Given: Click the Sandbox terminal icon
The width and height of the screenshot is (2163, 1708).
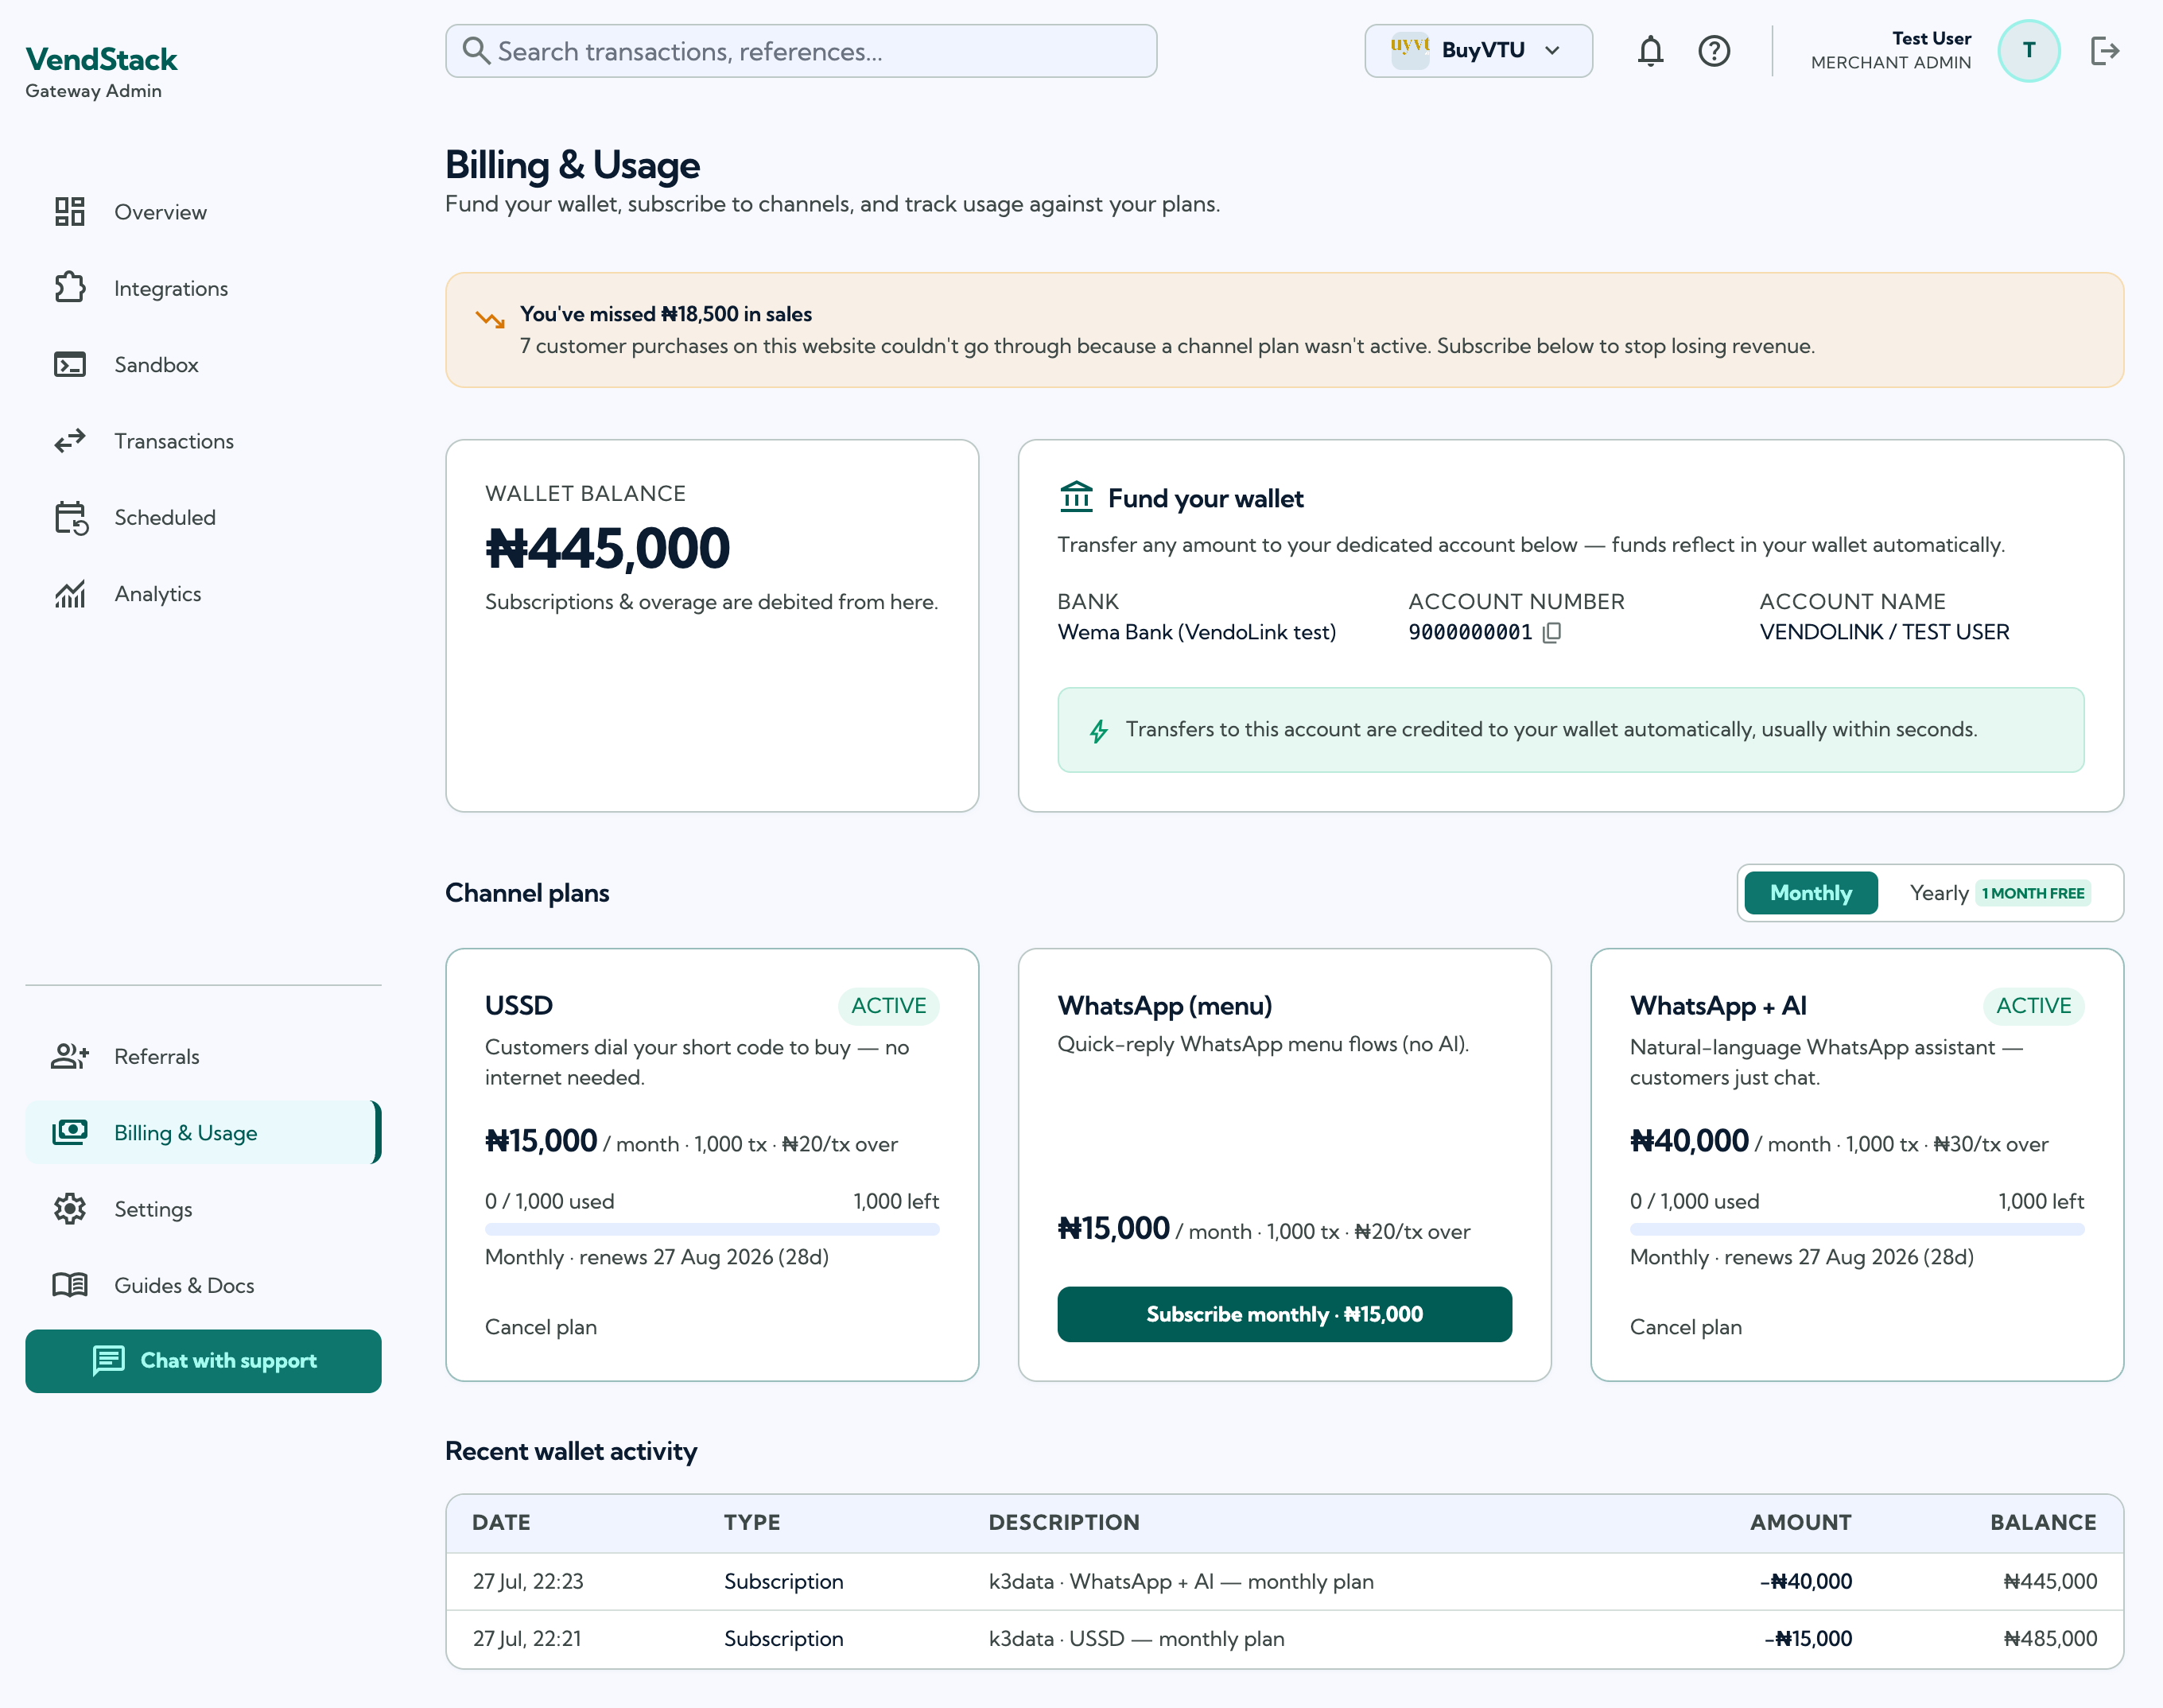Looking at the screenshot, I should (70, 364).
